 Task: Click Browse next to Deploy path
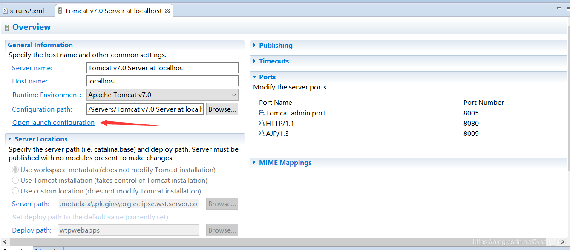tap(222, 230)
